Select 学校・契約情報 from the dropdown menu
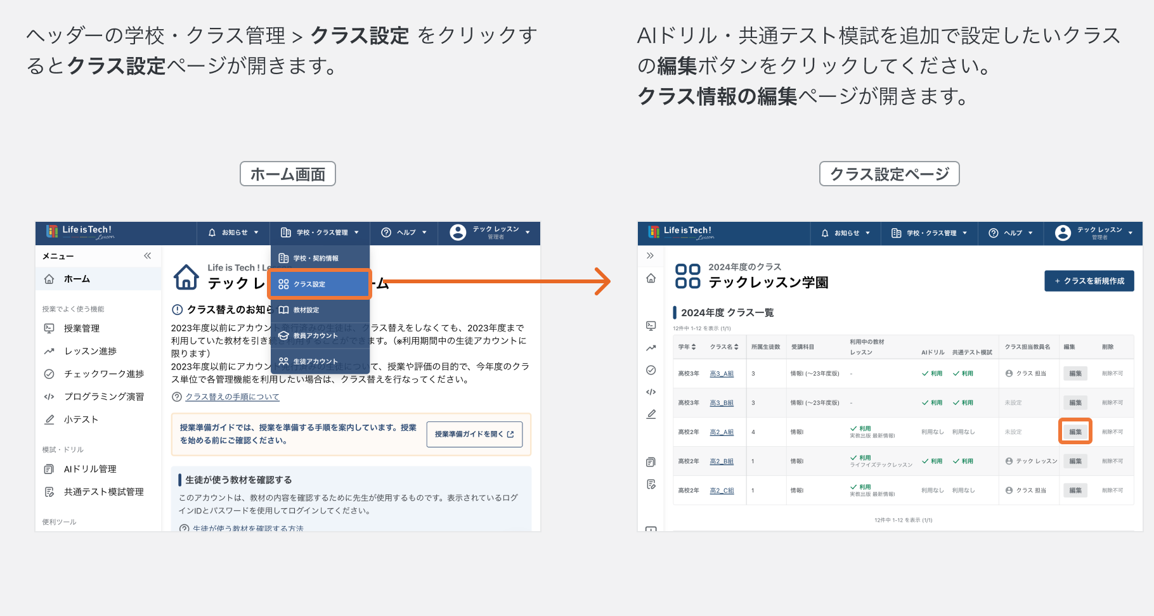The image size is (1154, 616). [320, 258]
